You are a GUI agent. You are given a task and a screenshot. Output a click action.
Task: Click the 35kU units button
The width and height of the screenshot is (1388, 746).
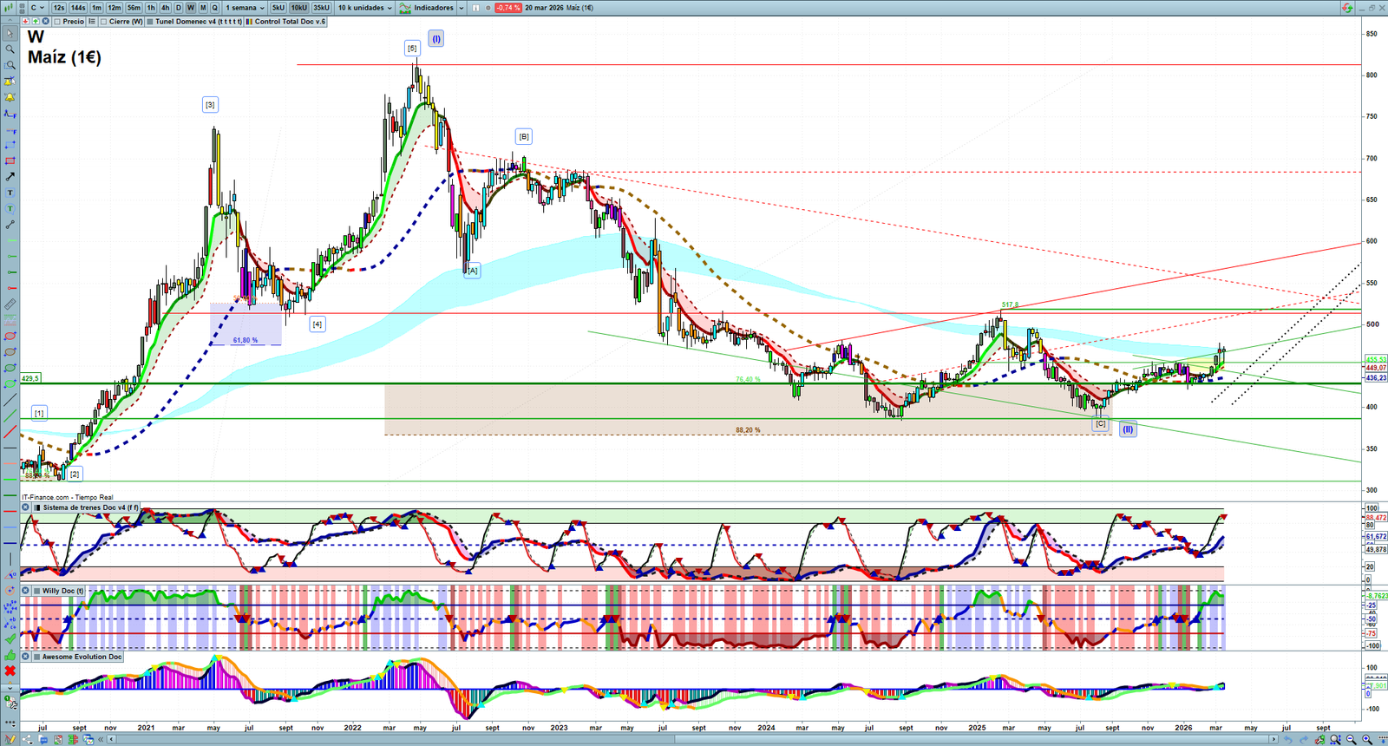tap(321, 8)
